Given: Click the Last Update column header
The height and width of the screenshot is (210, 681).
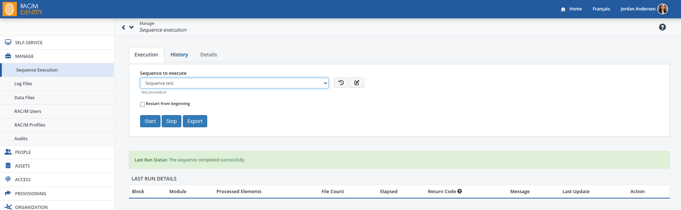Looking at the screenshot, I should pyautogui.click(x=576, y=191).
